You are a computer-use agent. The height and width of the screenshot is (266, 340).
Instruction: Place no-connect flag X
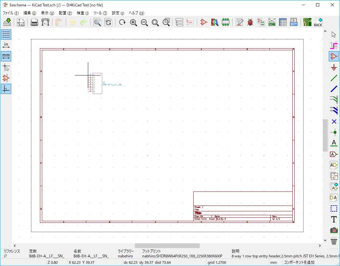pyautogui.click(x=334, y=121)
